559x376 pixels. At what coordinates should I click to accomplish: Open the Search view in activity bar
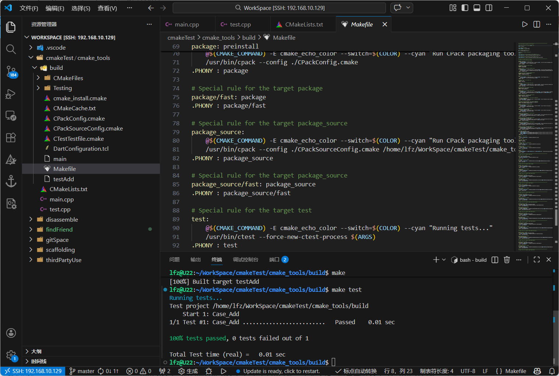point(11,49)
